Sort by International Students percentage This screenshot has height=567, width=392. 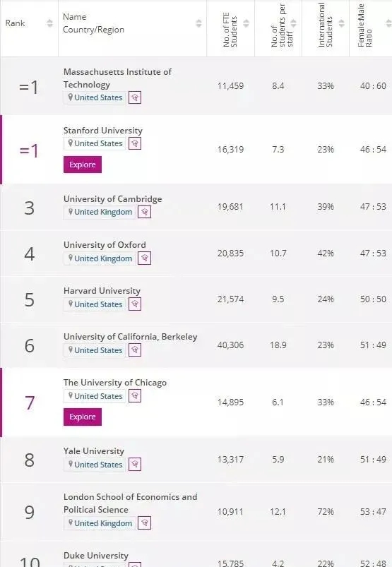click(x=341, y=23)
